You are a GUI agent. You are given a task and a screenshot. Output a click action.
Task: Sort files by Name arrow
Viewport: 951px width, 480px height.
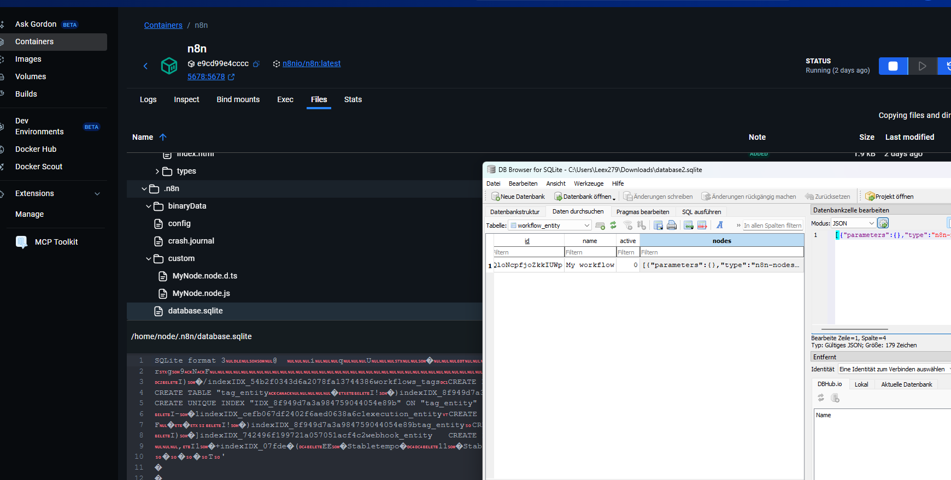click(x=163, y=137)
